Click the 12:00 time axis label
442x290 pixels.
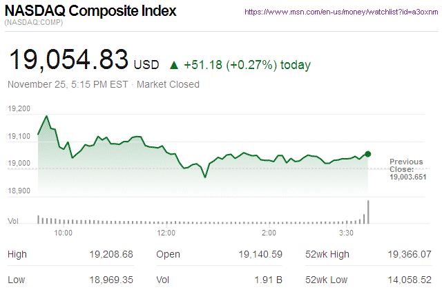[x=166, y=233]
